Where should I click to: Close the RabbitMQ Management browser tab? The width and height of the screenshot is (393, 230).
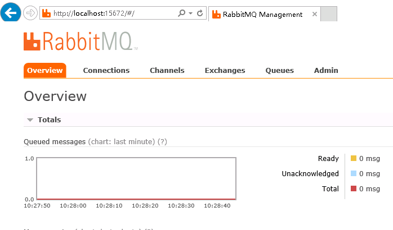(x=315, y=14)
